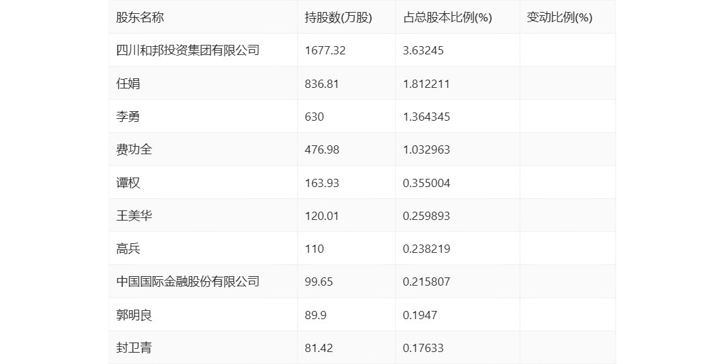The height and width of the screenshot is (364, 725).
Task: Click the percentage 0.259893
Action: tap(426, 215)
